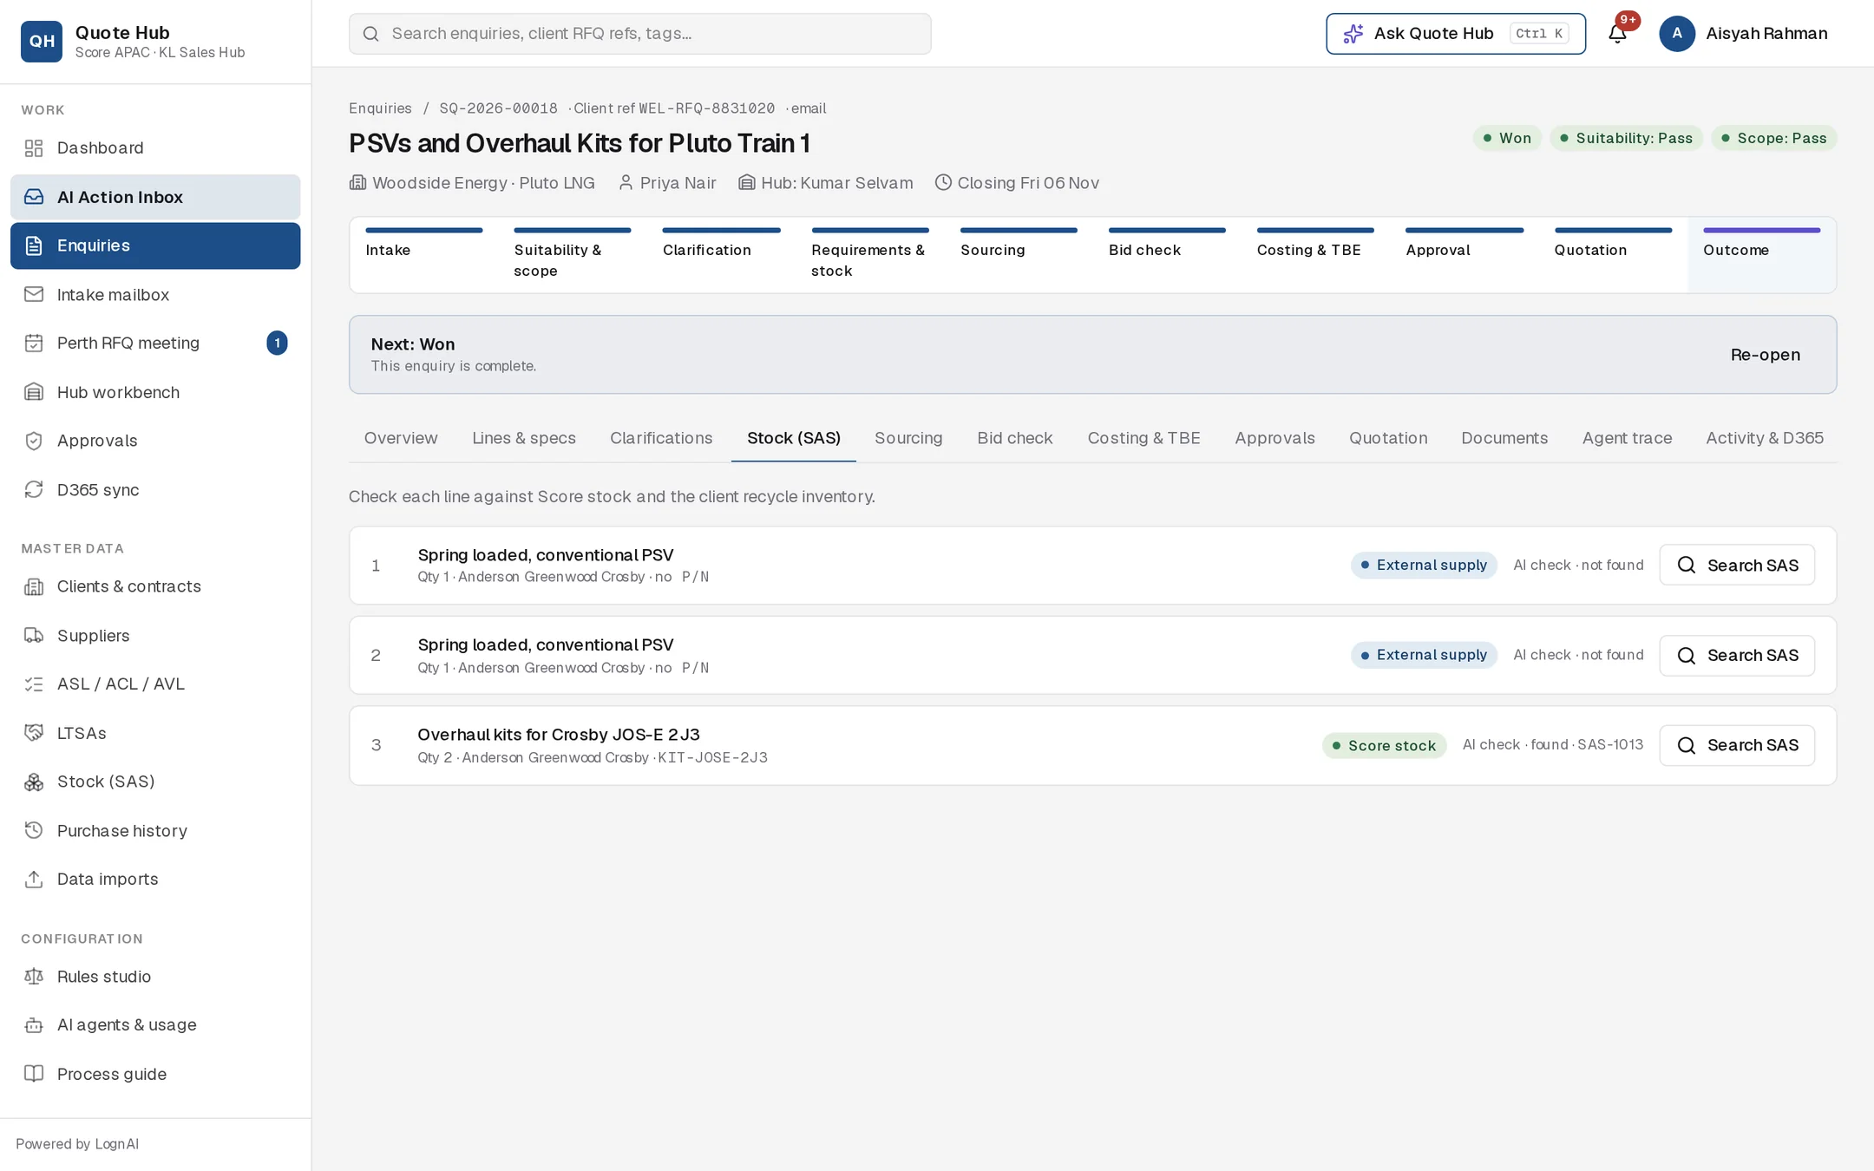Image resolution: width=1874 pixels, height=1171 pixels.
Task: Open Clients & contracts icon
Action: pos(34,587)
